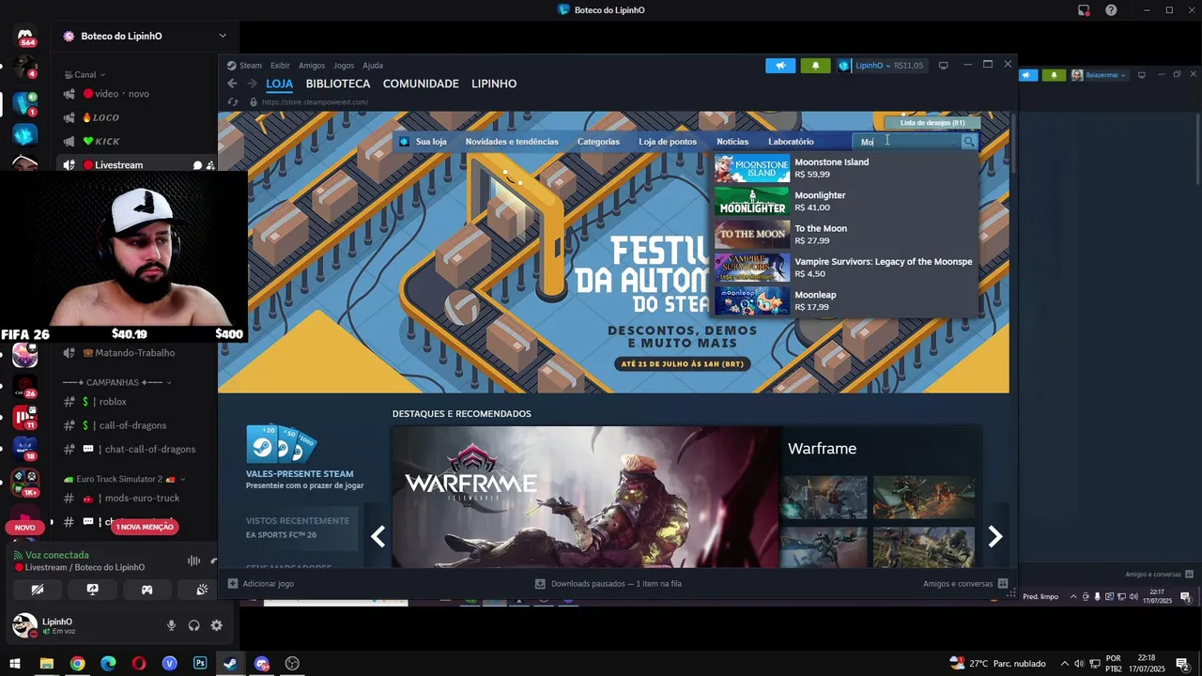1202x676 pixels.
Task: Open Discord activities game controller button
Action: coord(146,590)
